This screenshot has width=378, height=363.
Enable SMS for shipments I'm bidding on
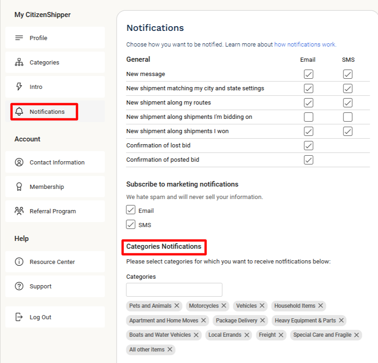(348, 117)
